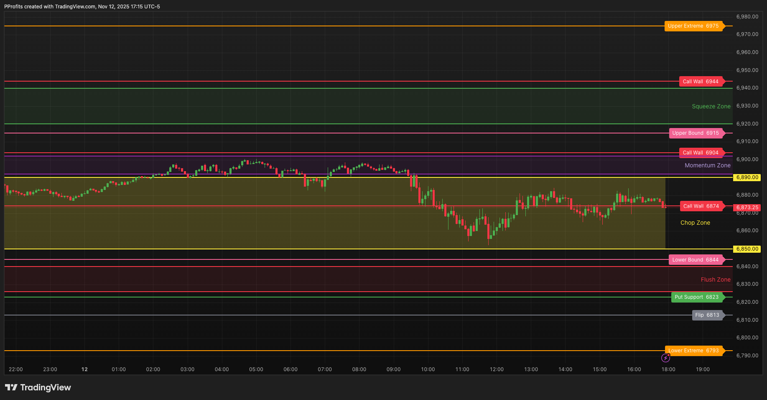The width and height of the screenshot is (767, 400).
Task: Click the Squeeze Zone text on the chart
Action: click(711, 106)
